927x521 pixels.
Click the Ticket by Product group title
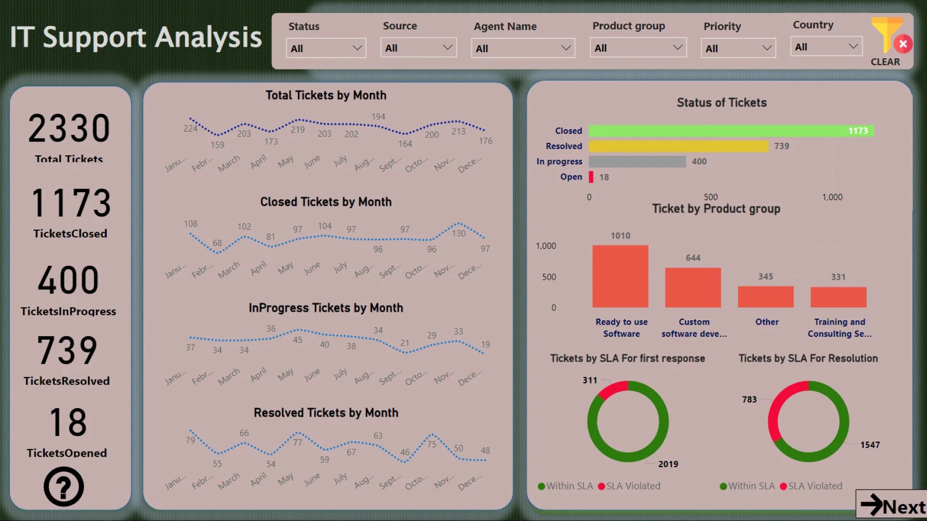coord(716,209)
